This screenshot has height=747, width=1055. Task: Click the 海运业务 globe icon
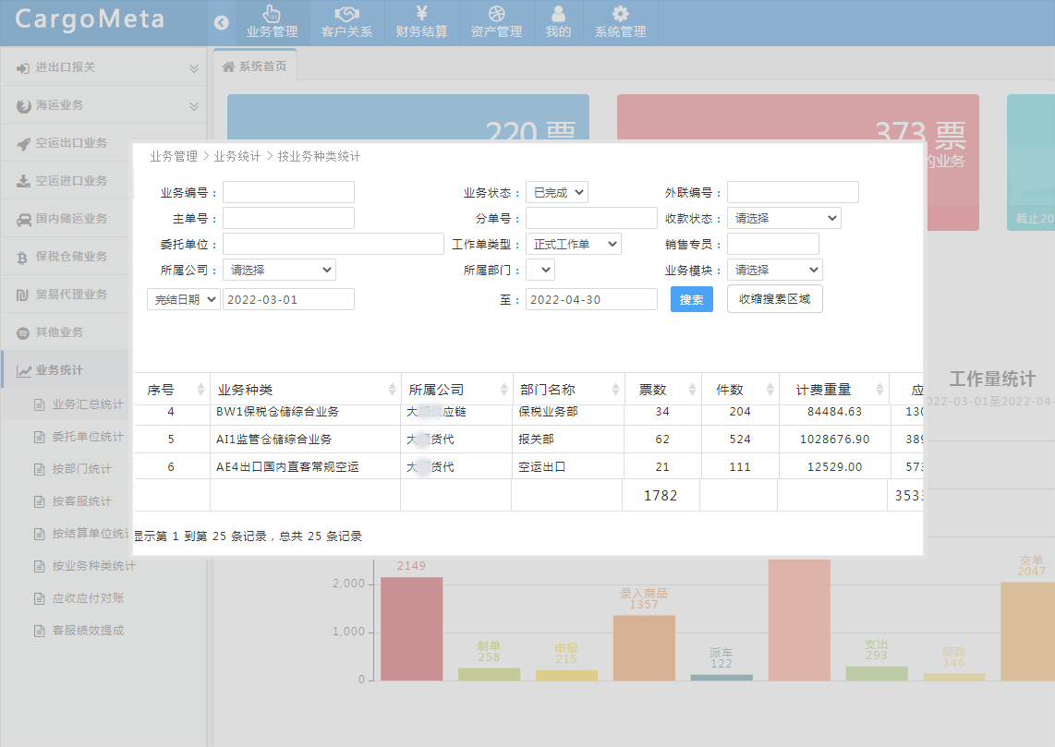[23, 105]
